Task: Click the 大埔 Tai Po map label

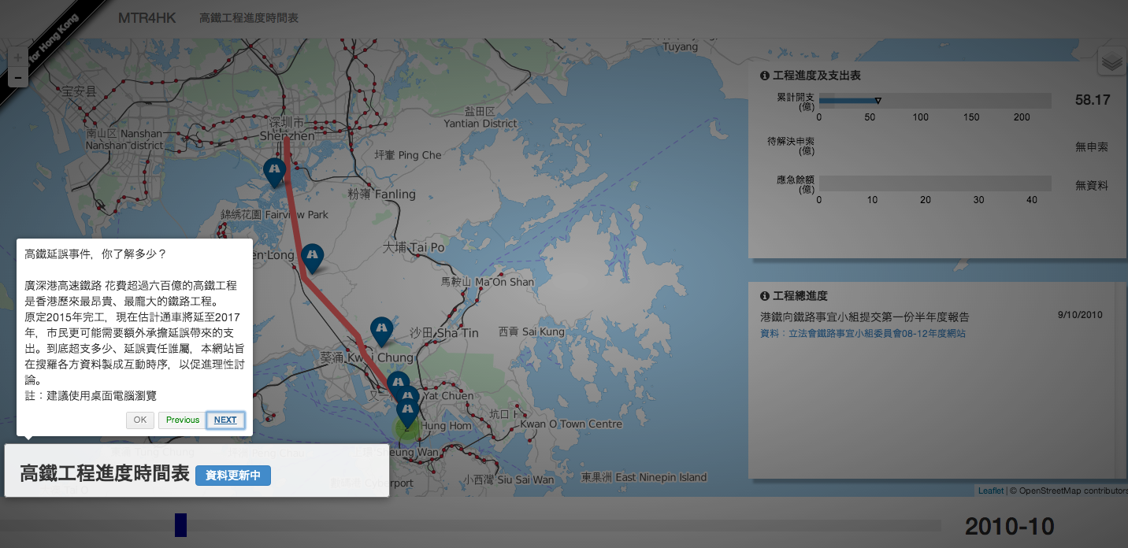Action: tap(414, 247)
